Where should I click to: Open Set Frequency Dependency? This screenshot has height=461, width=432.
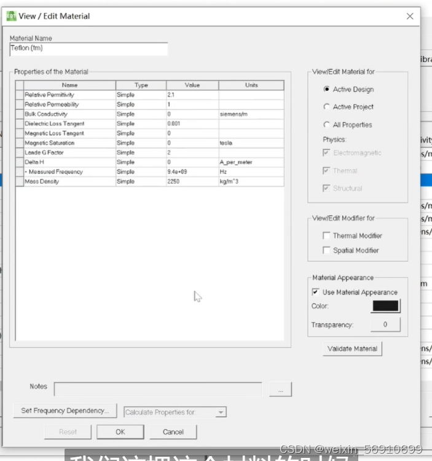point(65,411)
